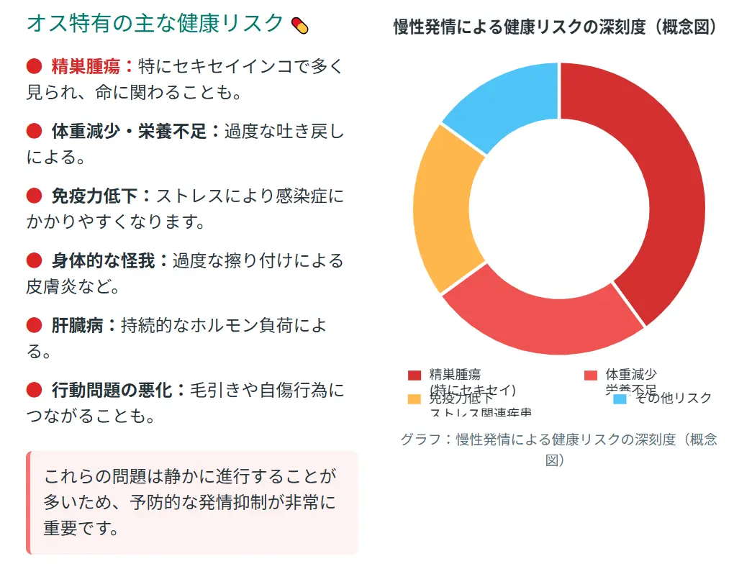This screenshot has width=752, height=574.
Task: Click the pill emoji icon beside heading
Action: 300,25
